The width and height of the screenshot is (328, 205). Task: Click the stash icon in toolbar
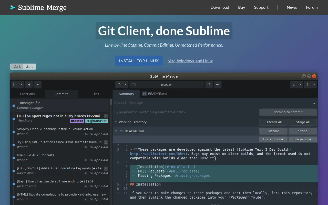pyautogui.click(x=119, y=85)
